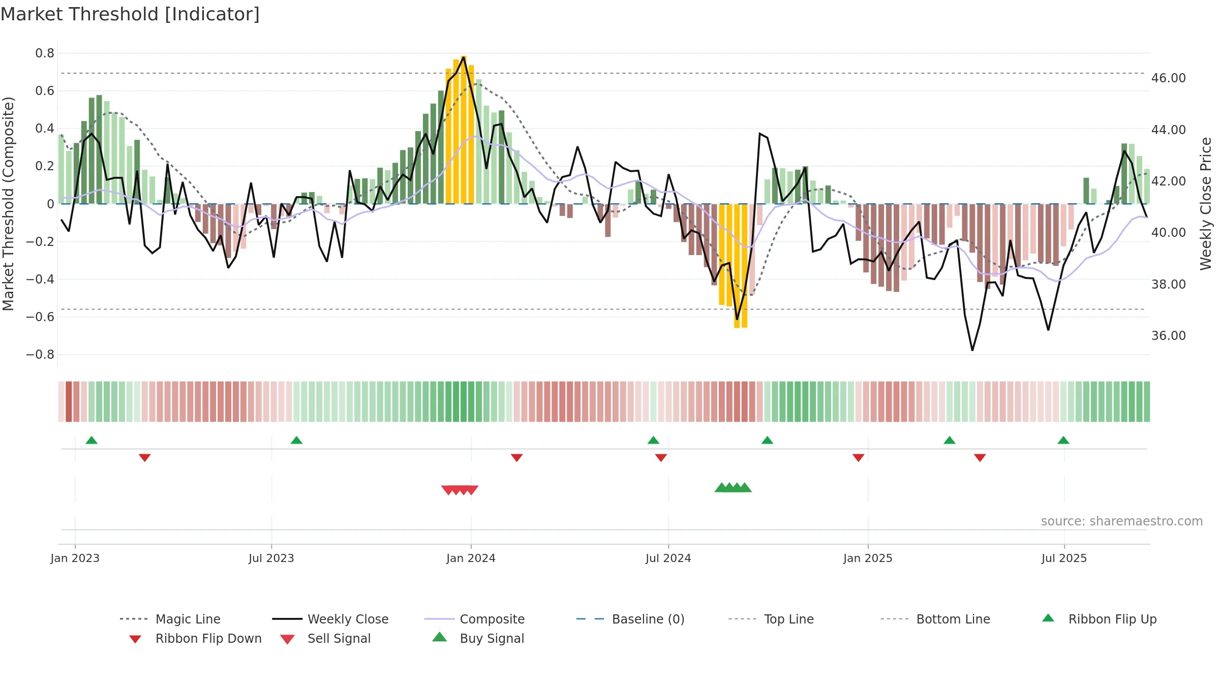Click the green flip-up triangle after Jul 2023
Screen dimensions: 1220x686
pos(296,440)
